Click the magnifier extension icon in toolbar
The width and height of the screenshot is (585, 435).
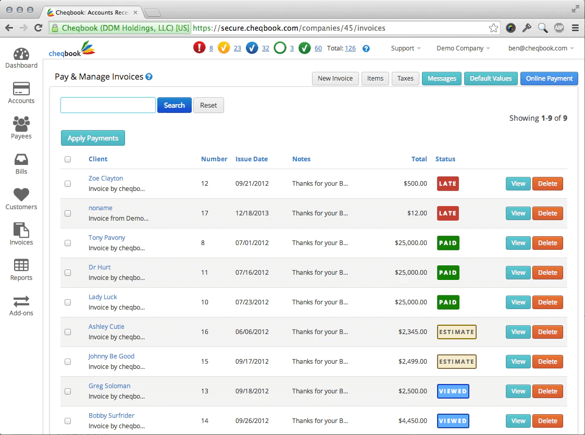pos(543,28)
